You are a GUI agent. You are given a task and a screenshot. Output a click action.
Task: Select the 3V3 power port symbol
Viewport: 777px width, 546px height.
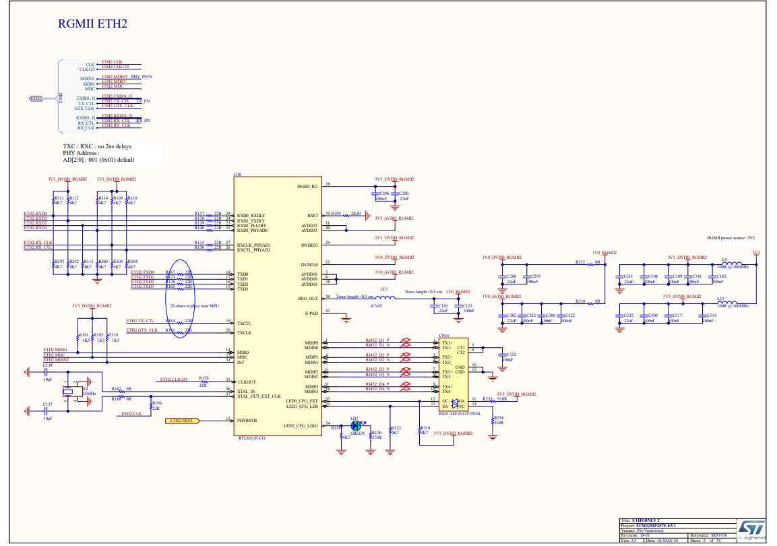(x=756, y=255)
